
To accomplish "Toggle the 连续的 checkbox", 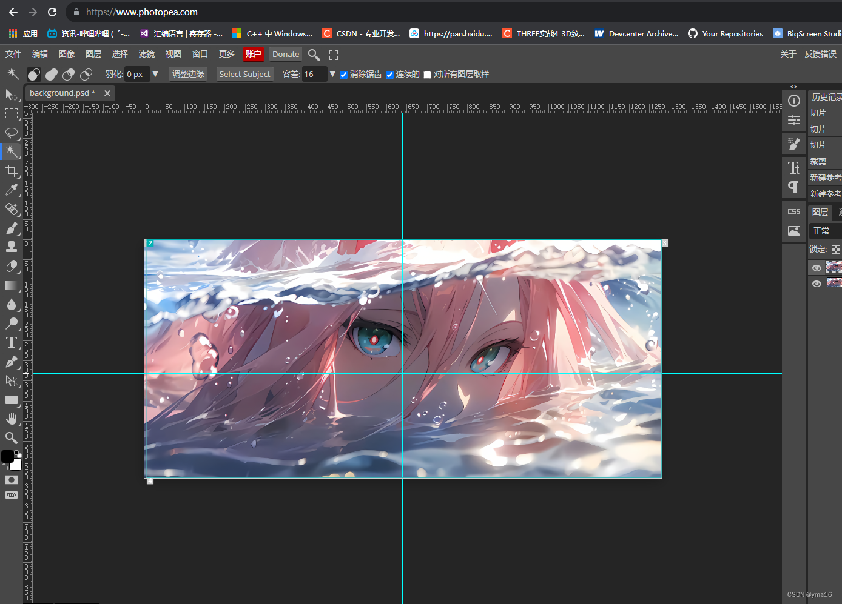I will (389, 75).
